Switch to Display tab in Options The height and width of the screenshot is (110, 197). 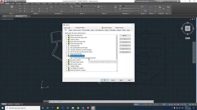pyautogui.click(x=70, y=30)
